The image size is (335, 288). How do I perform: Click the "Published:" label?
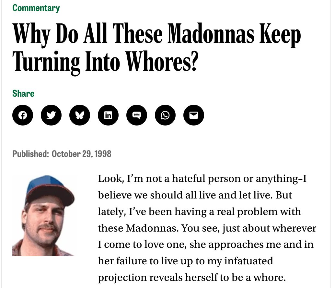click(31, 154)
